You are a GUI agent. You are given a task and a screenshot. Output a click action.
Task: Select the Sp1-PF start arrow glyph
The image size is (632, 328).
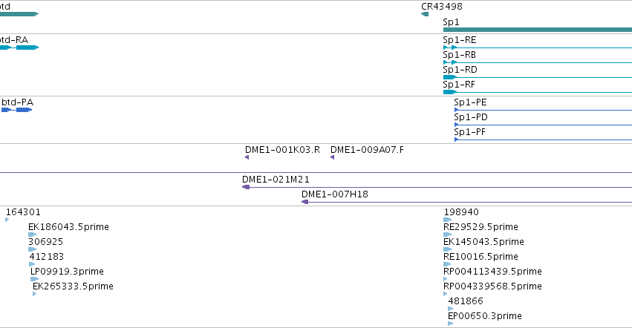coord(456,140)
